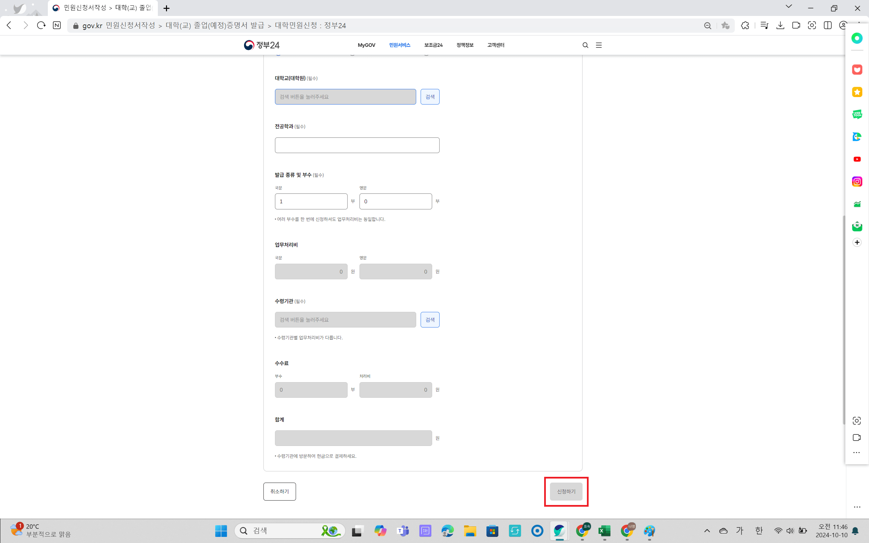Launch Excel from the taskbar
The image size is (869, 543).
pos(605,530)
